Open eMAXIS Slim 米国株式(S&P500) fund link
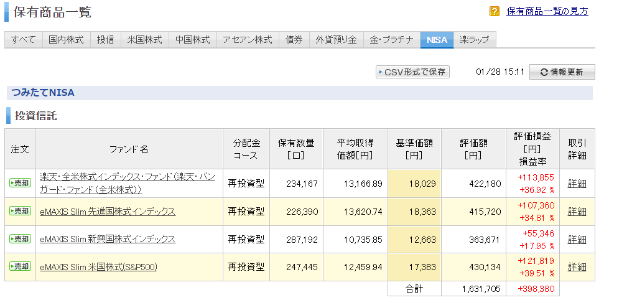This screenshot has width=632, height=300. [99, 266]
